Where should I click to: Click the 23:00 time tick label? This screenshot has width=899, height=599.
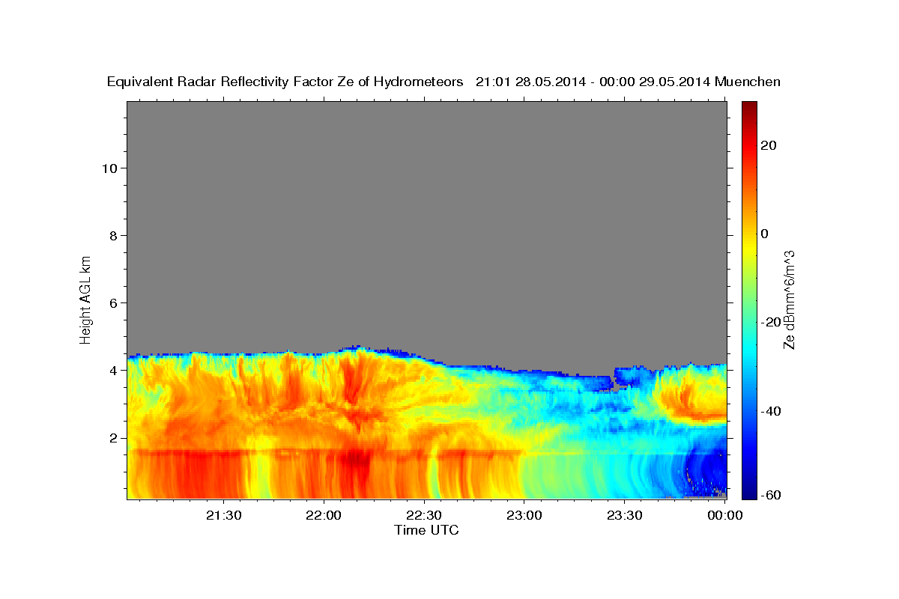(x=524, y=515)
